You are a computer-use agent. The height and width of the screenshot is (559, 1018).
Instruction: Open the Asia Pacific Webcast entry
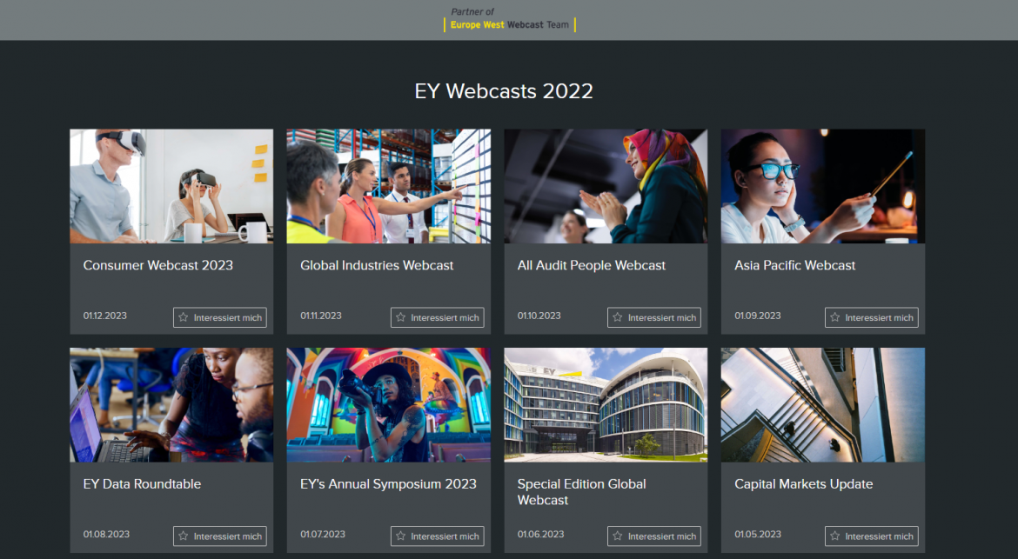(x=794, y=265)
